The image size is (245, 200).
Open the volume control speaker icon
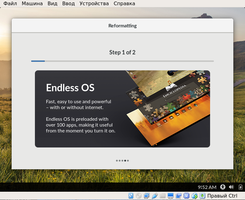[231, 187]
